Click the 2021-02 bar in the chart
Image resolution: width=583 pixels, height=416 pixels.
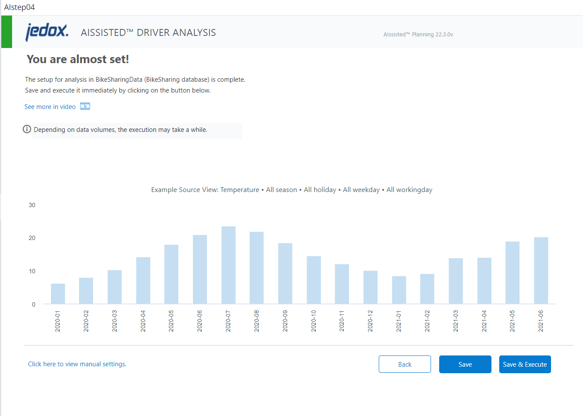point(428,289)
